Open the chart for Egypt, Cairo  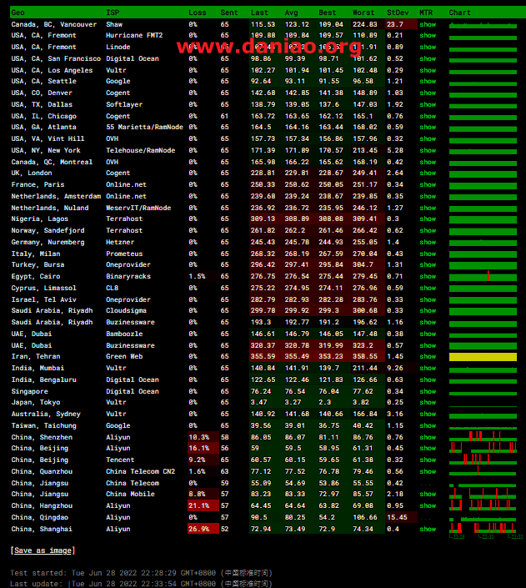click(x=483, y=276)
